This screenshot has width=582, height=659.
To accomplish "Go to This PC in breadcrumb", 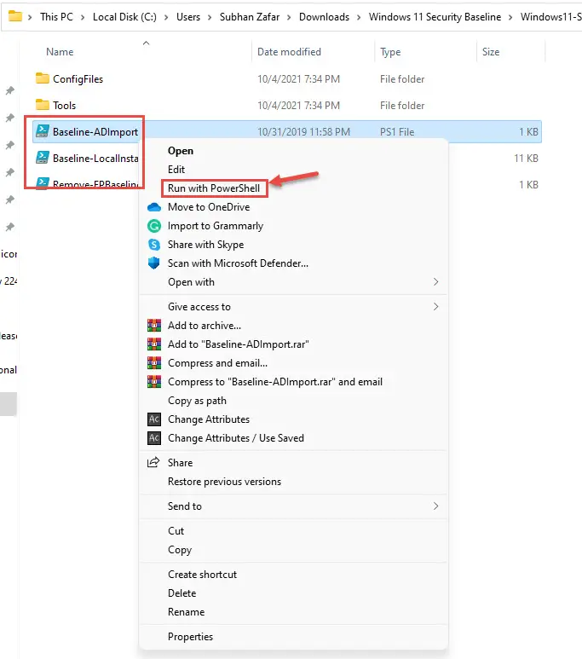I will click(x=56, y=17).
